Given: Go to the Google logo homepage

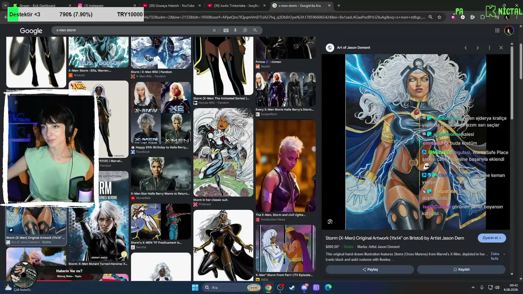Looking at the screenshot, I should [x=31, y=31].
